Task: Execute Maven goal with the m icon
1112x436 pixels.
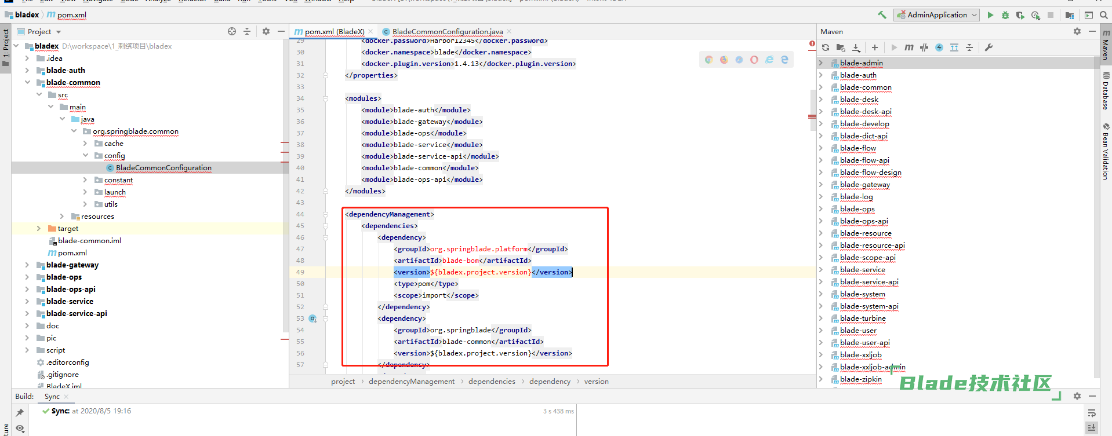Action: (x=909, y=47)
